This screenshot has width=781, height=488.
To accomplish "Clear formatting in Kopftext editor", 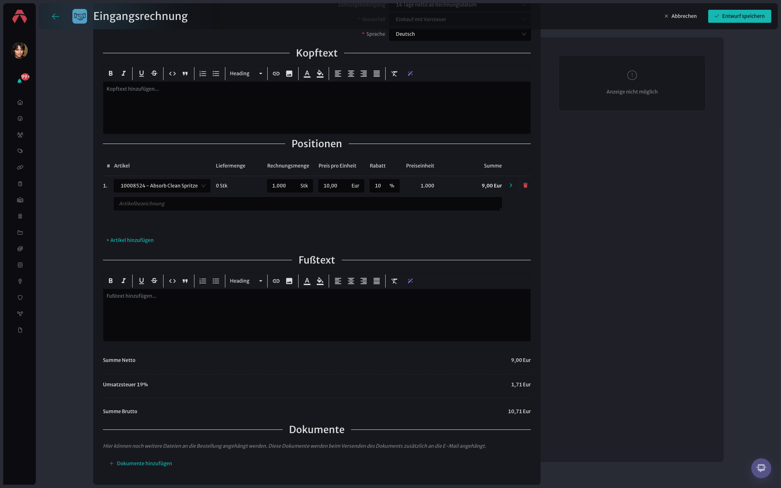I will click(x=395, y=74).
